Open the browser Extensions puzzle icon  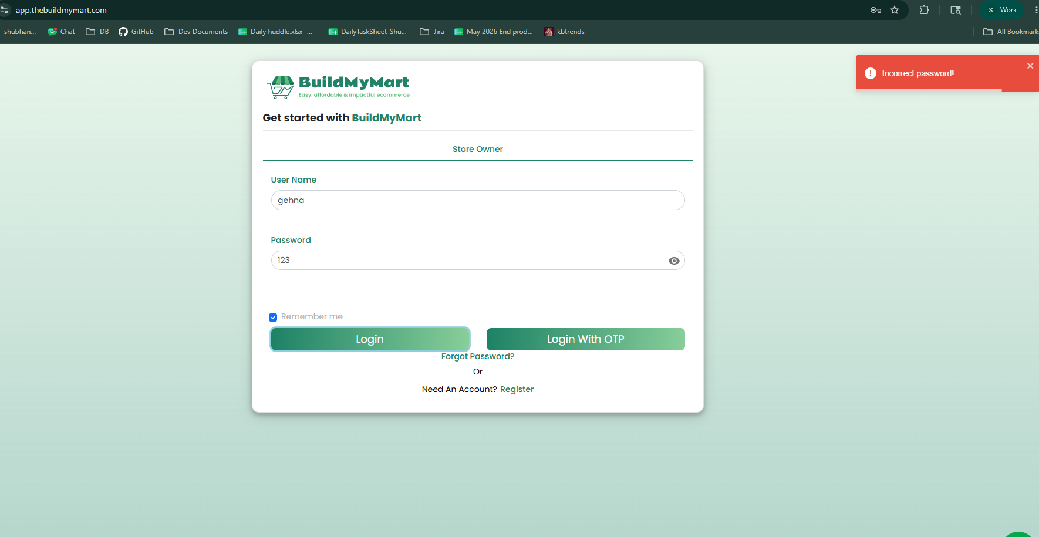pos(925,10)
